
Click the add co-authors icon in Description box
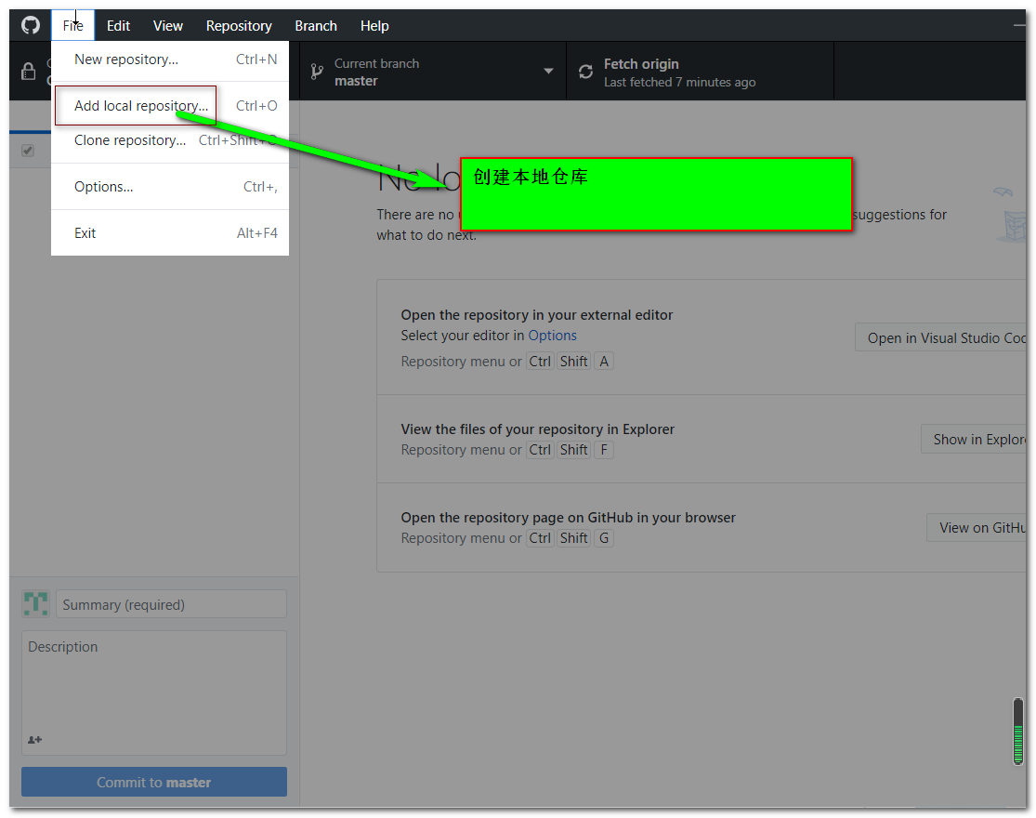pyautogui.click(x=35, y=739)
